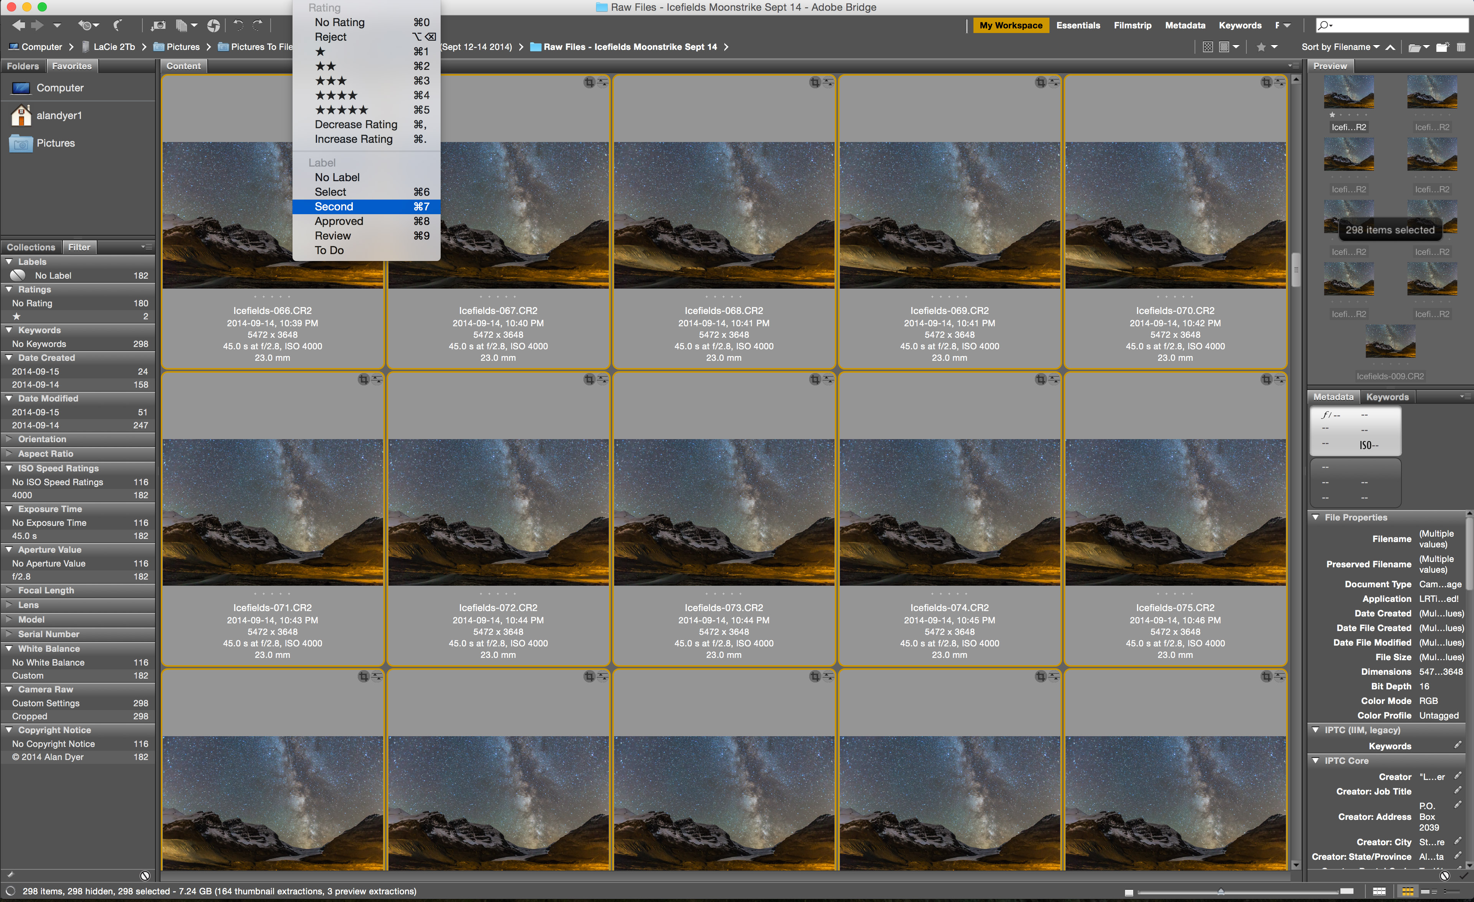This screenshot has width=1474, height=902.
Task: Click the rotate counterclockwise arrow icon
Action: [x=238, y=25]
